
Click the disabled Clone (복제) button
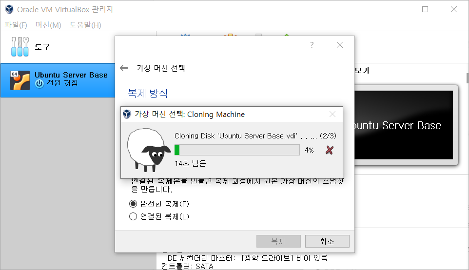(x=278, y=241)
